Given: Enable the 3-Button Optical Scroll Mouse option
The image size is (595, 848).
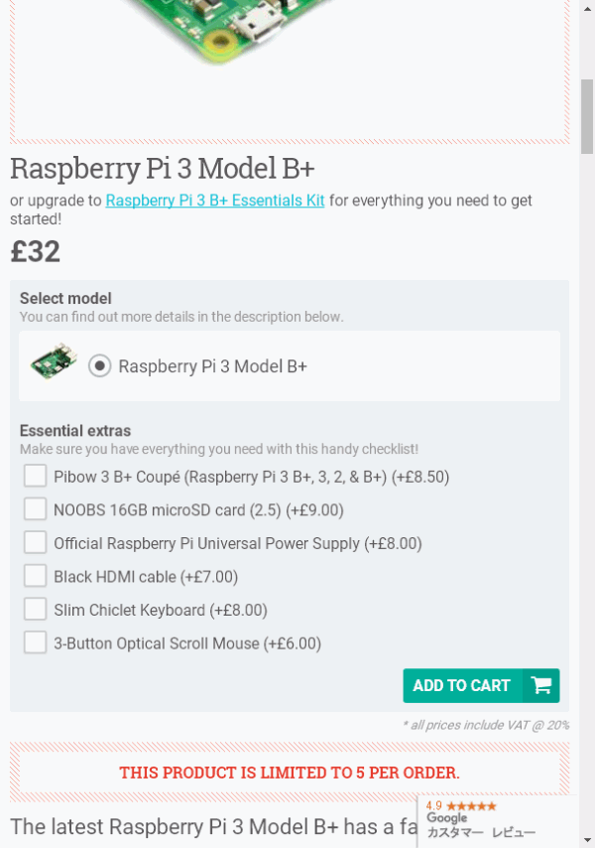Looking at the screenshot, I should [35, 642].
